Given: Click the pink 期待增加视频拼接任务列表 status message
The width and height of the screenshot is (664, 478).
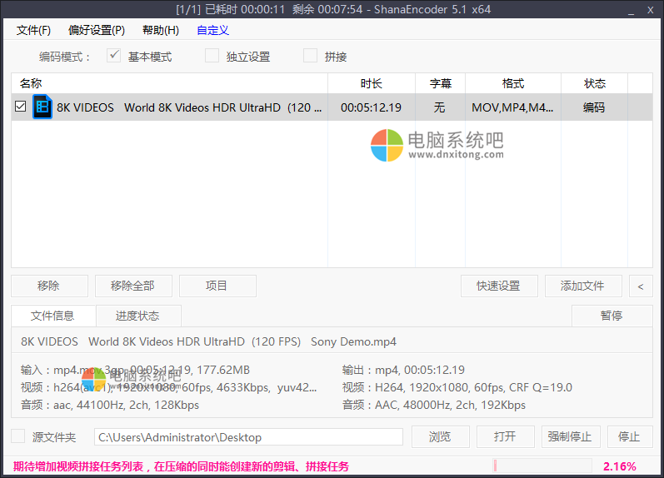Looking at the screenshot, I should pyautogui.click(x=181, y=466).
